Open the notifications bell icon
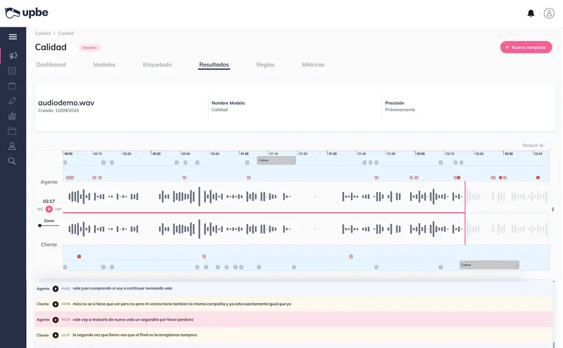The height and width of the screenshot is (348, 563). (530, 12)
